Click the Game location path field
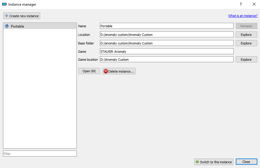 pyautogui.click(x=167, y=60)
